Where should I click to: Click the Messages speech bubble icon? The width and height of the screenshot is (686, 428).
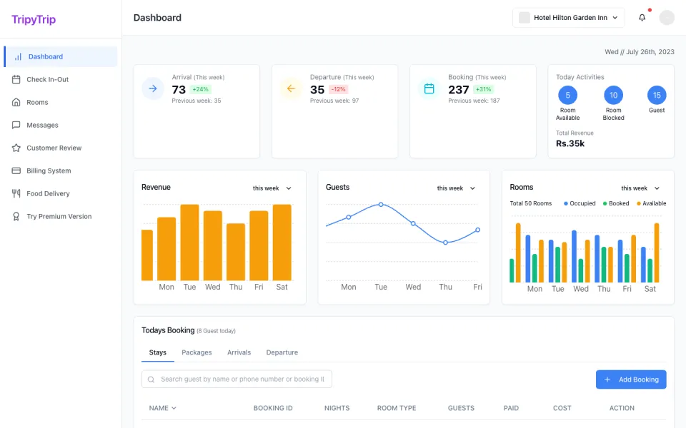coord(16,125)
